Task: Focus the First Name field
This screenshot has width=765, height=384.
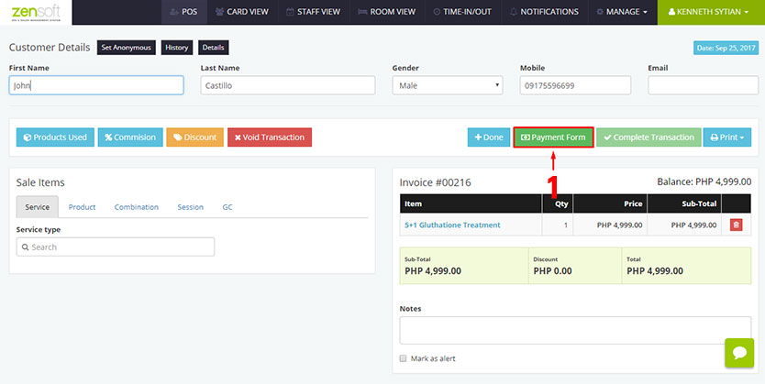Action: [x=96, y=85]
